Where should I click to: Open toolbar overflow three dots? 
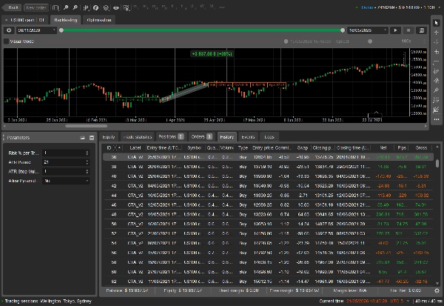[x=222, y=7]
